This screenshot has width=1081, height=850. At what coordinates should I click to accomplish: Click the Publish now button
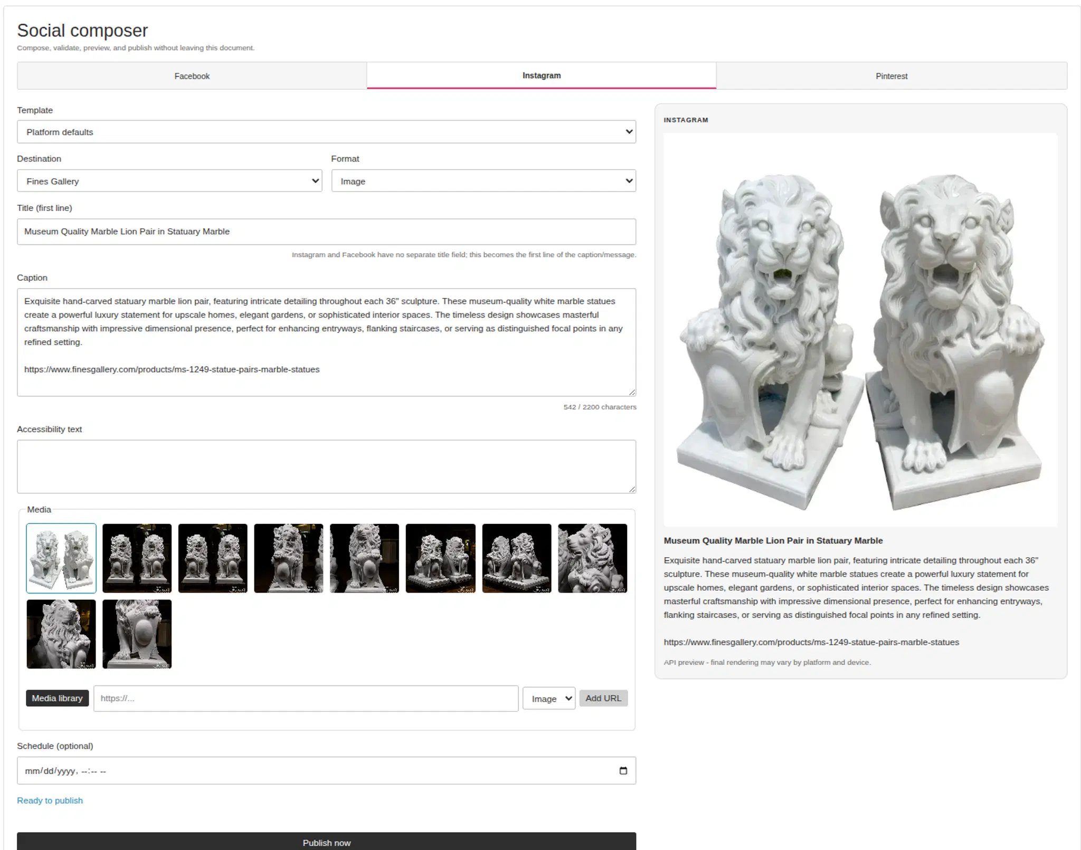tap(326, 842)
